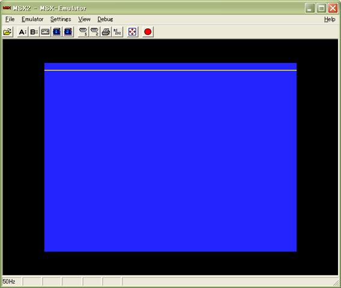
Task: Click the open file folder icon
Action: 8,32
